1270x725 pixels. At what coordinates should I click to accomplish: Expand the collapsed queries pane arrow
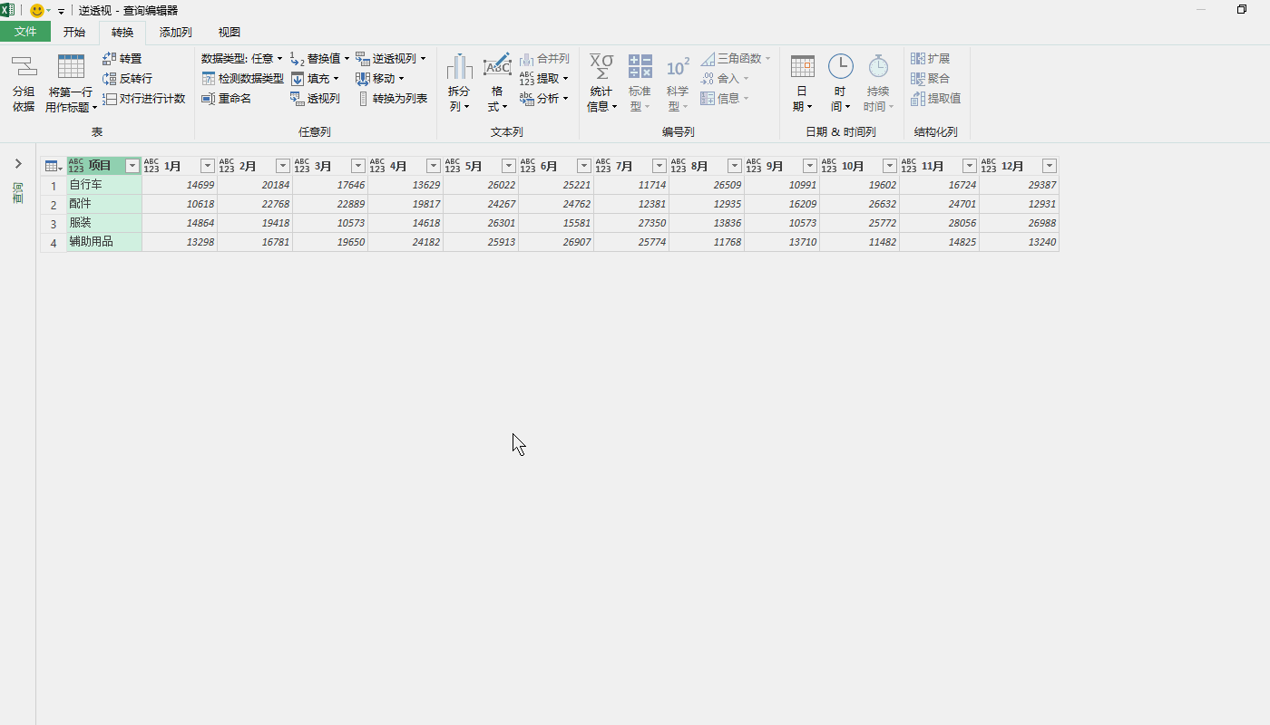pos(18,164)
